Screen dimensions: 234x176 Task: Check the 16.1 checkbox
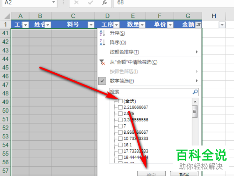(x=120, y=145)
